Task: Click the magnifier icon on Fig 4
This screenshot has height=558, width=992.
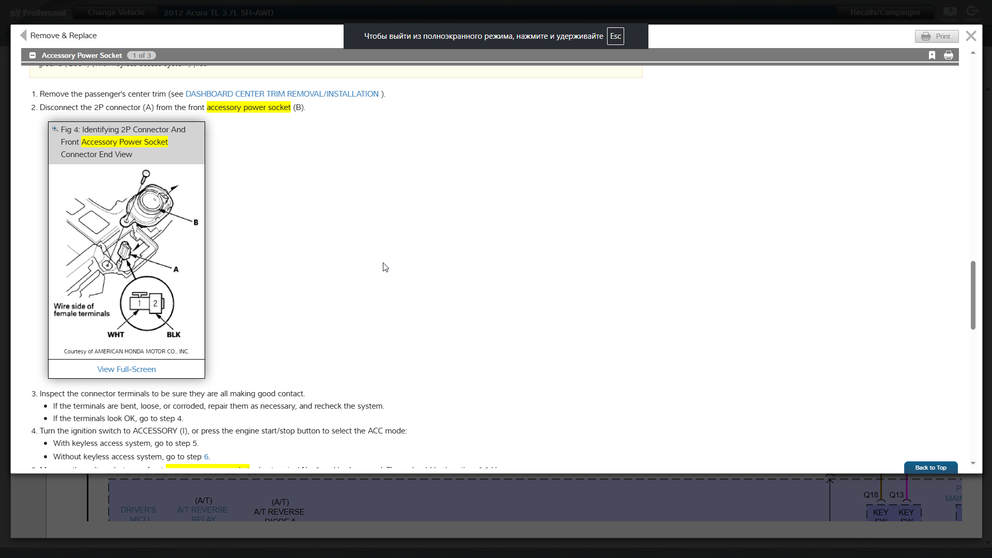Action: (x=55, y=129)
